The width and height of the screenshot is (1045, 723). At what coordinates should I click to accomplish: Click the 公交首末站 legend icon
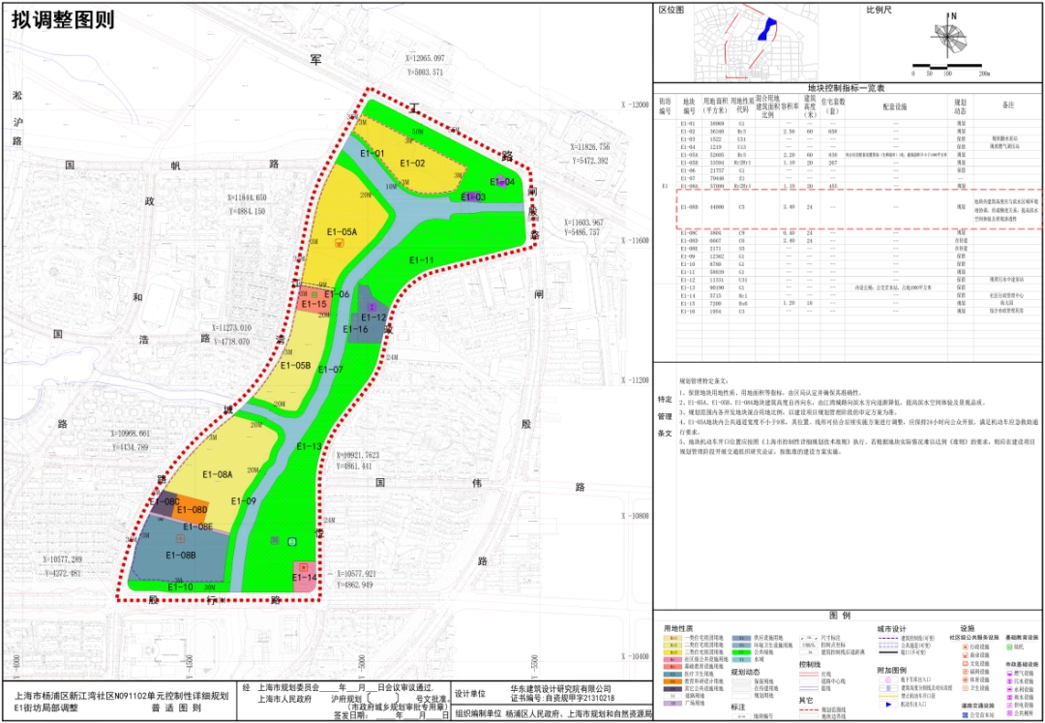[x=965, y=715]
